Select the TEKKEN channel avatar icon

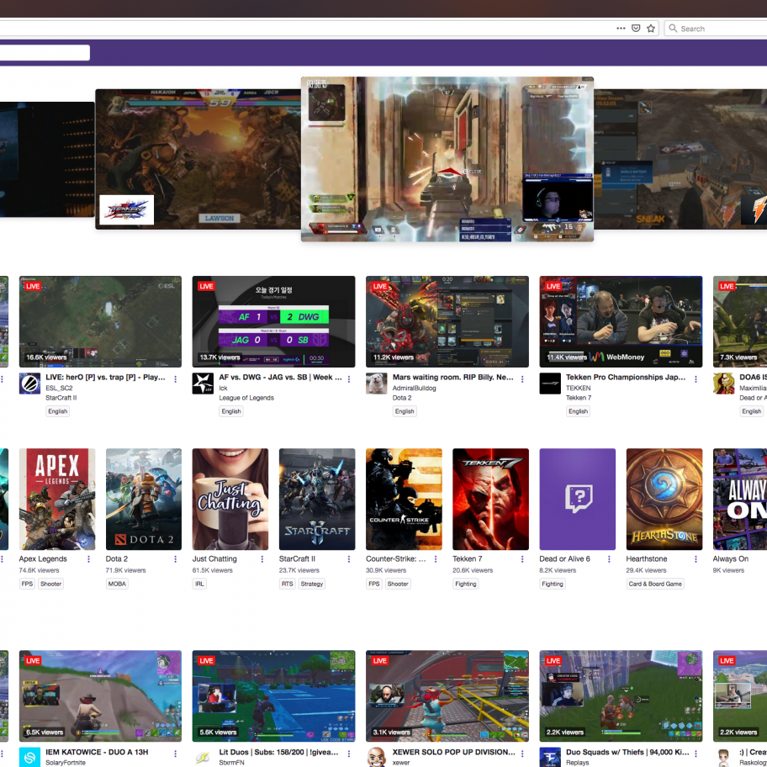(x=549, y=383)
